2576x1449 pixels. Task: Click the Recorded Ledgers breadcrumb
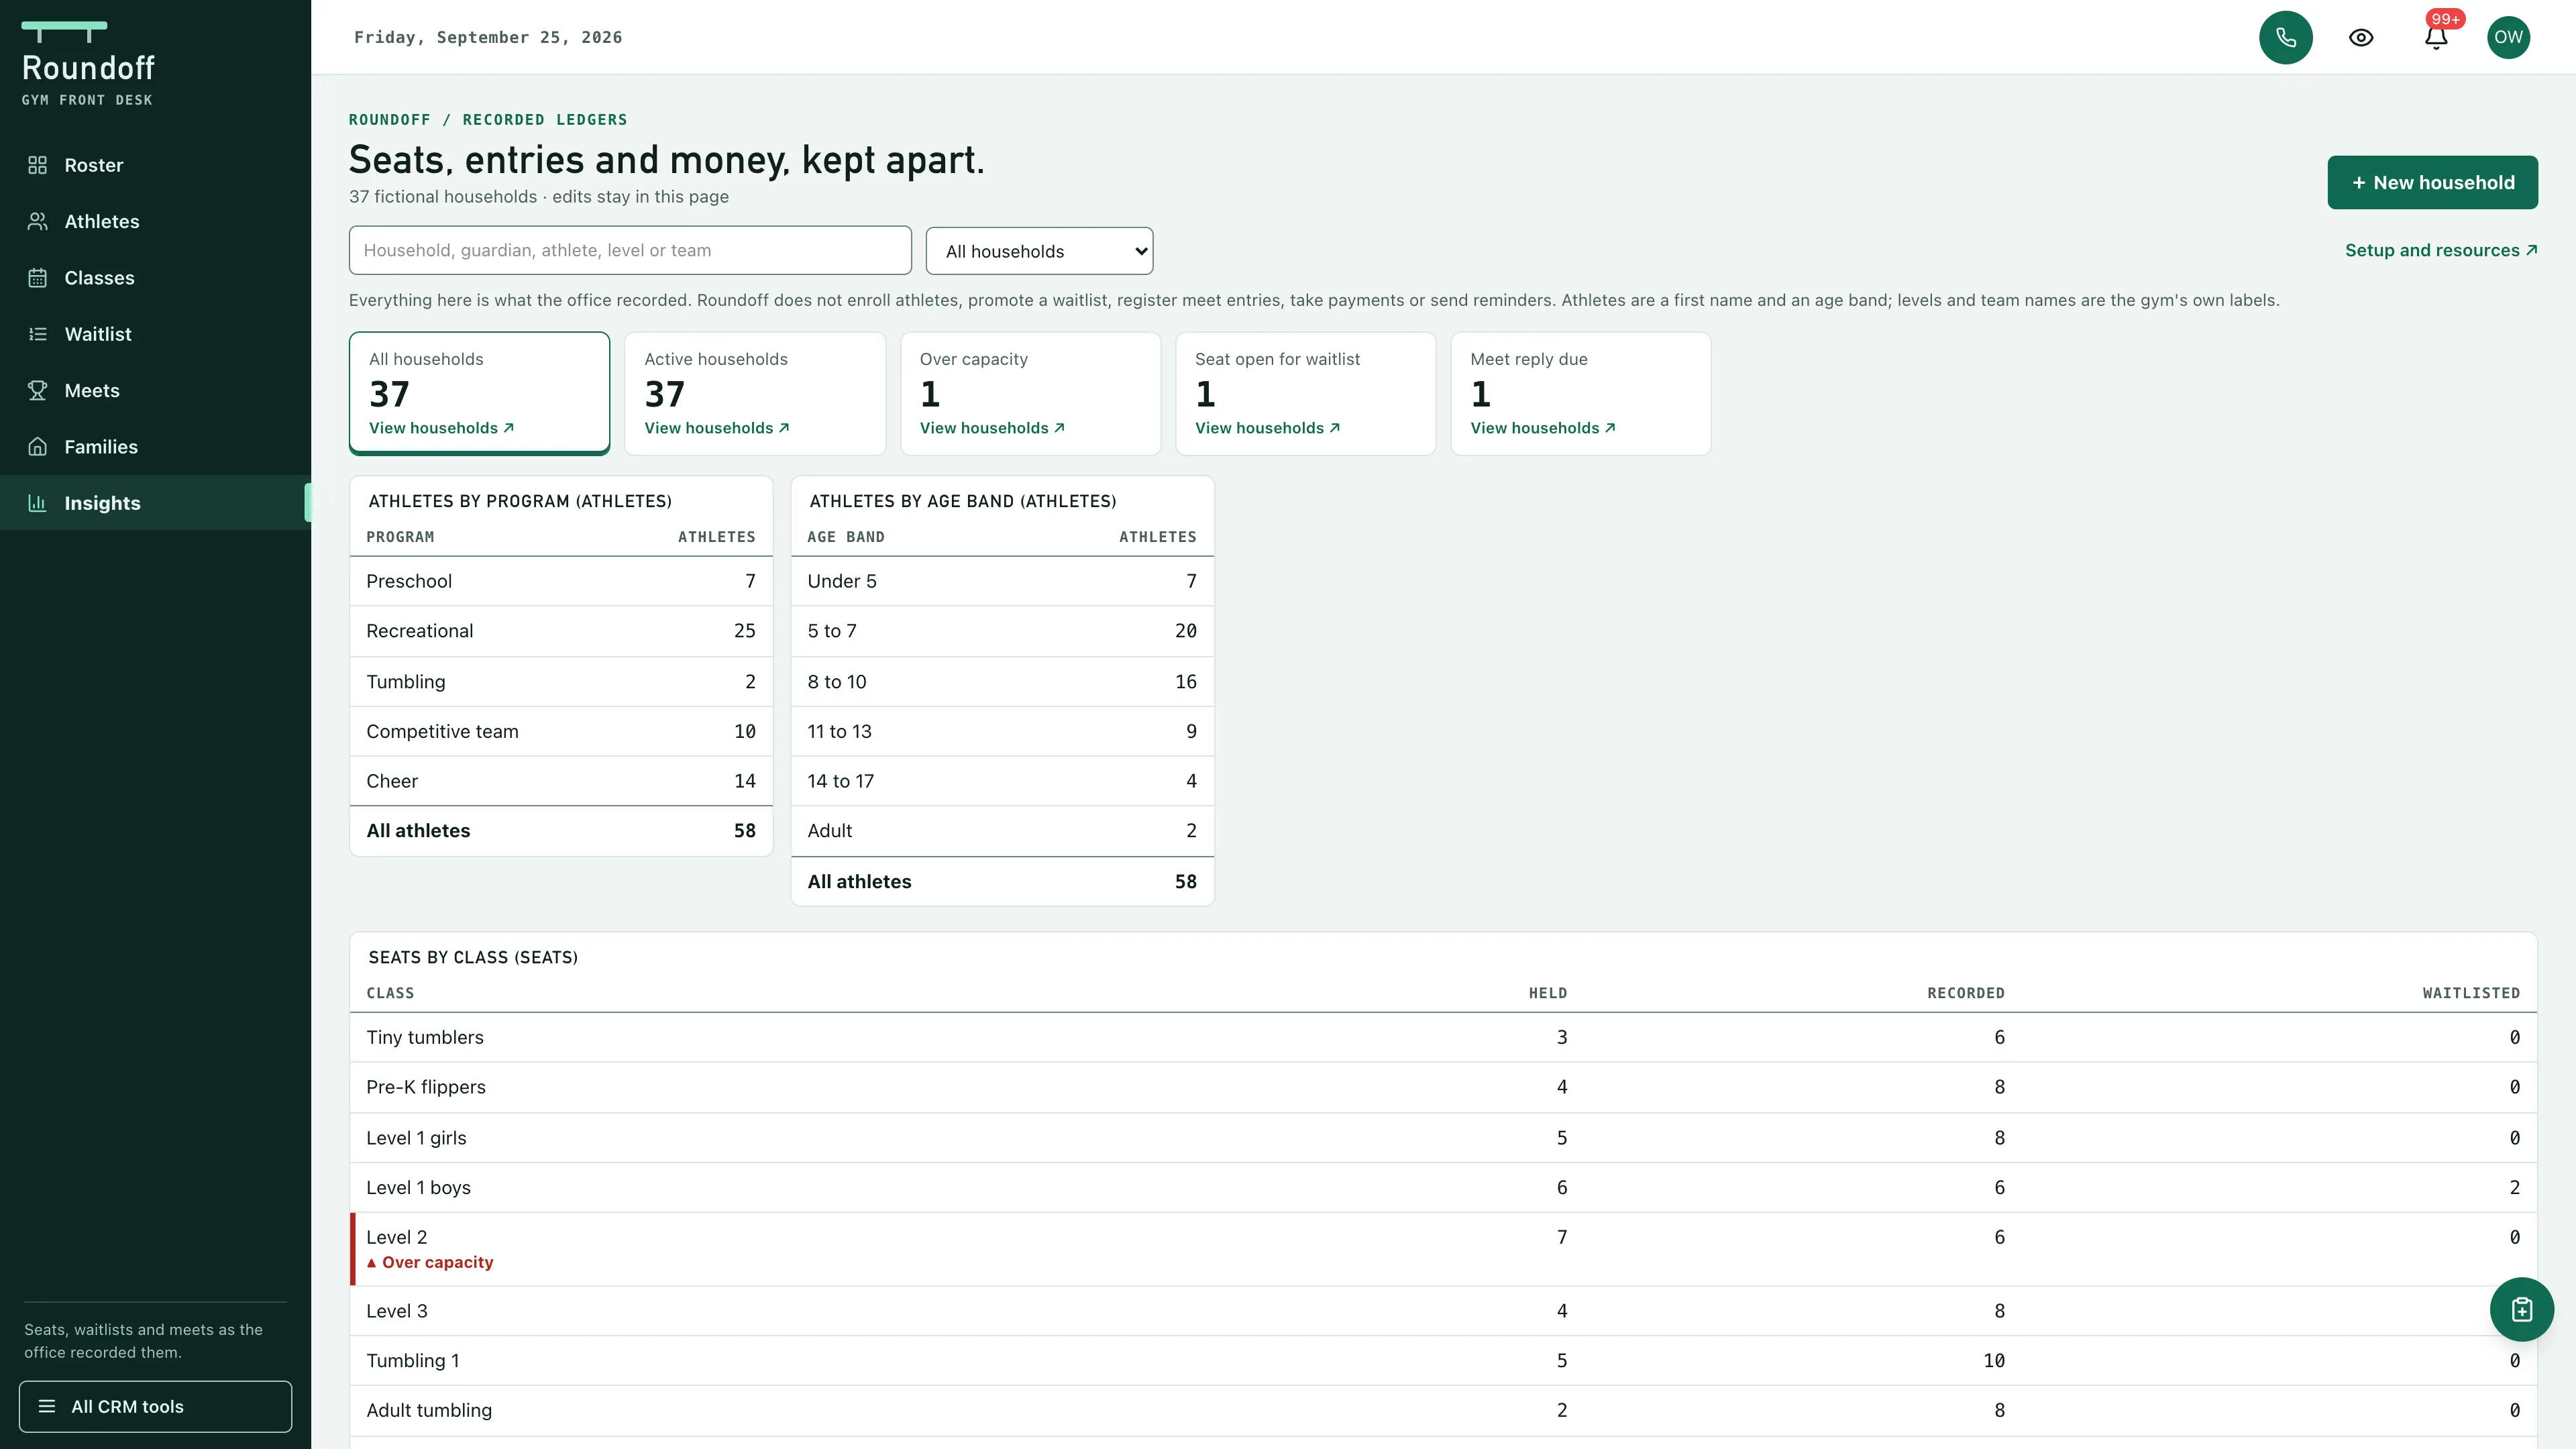tap(545, 120)
